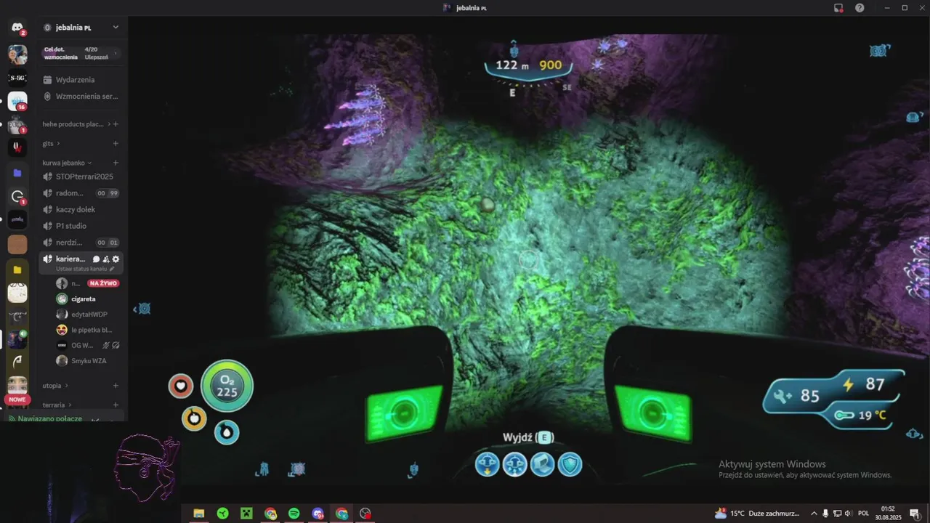930x523 pixels.
Task: Open the Discord inbox icon in title bar
Action: click(838, 7)
